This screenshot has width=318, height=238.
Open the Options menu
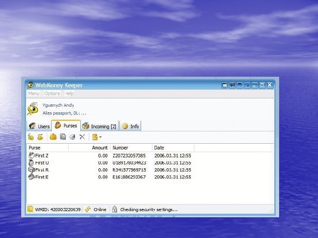tap(52, 93)
